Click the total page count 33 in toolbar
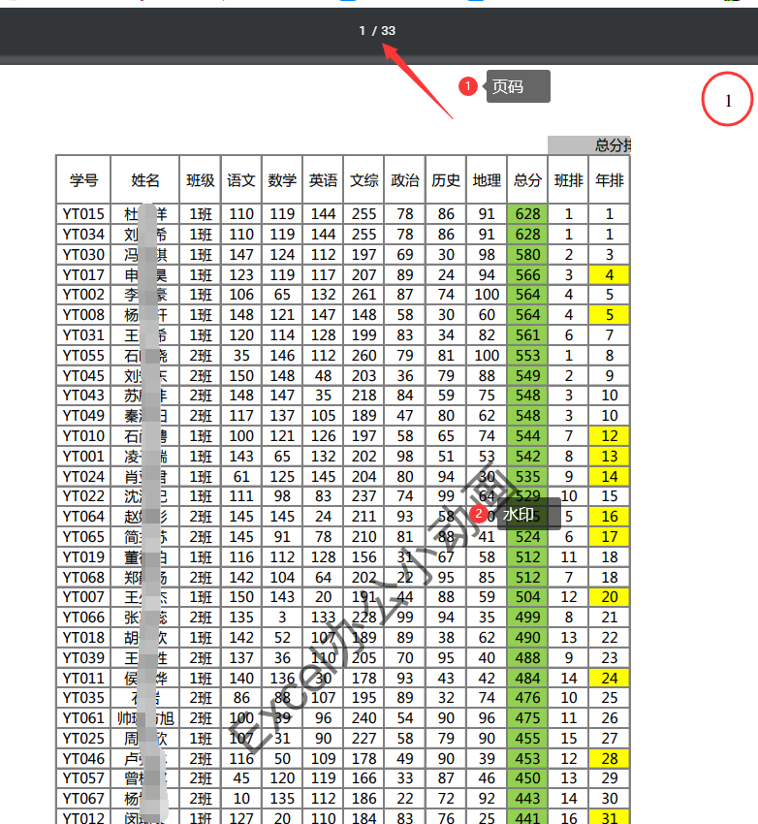758x824 pixels. coord(388,30)
